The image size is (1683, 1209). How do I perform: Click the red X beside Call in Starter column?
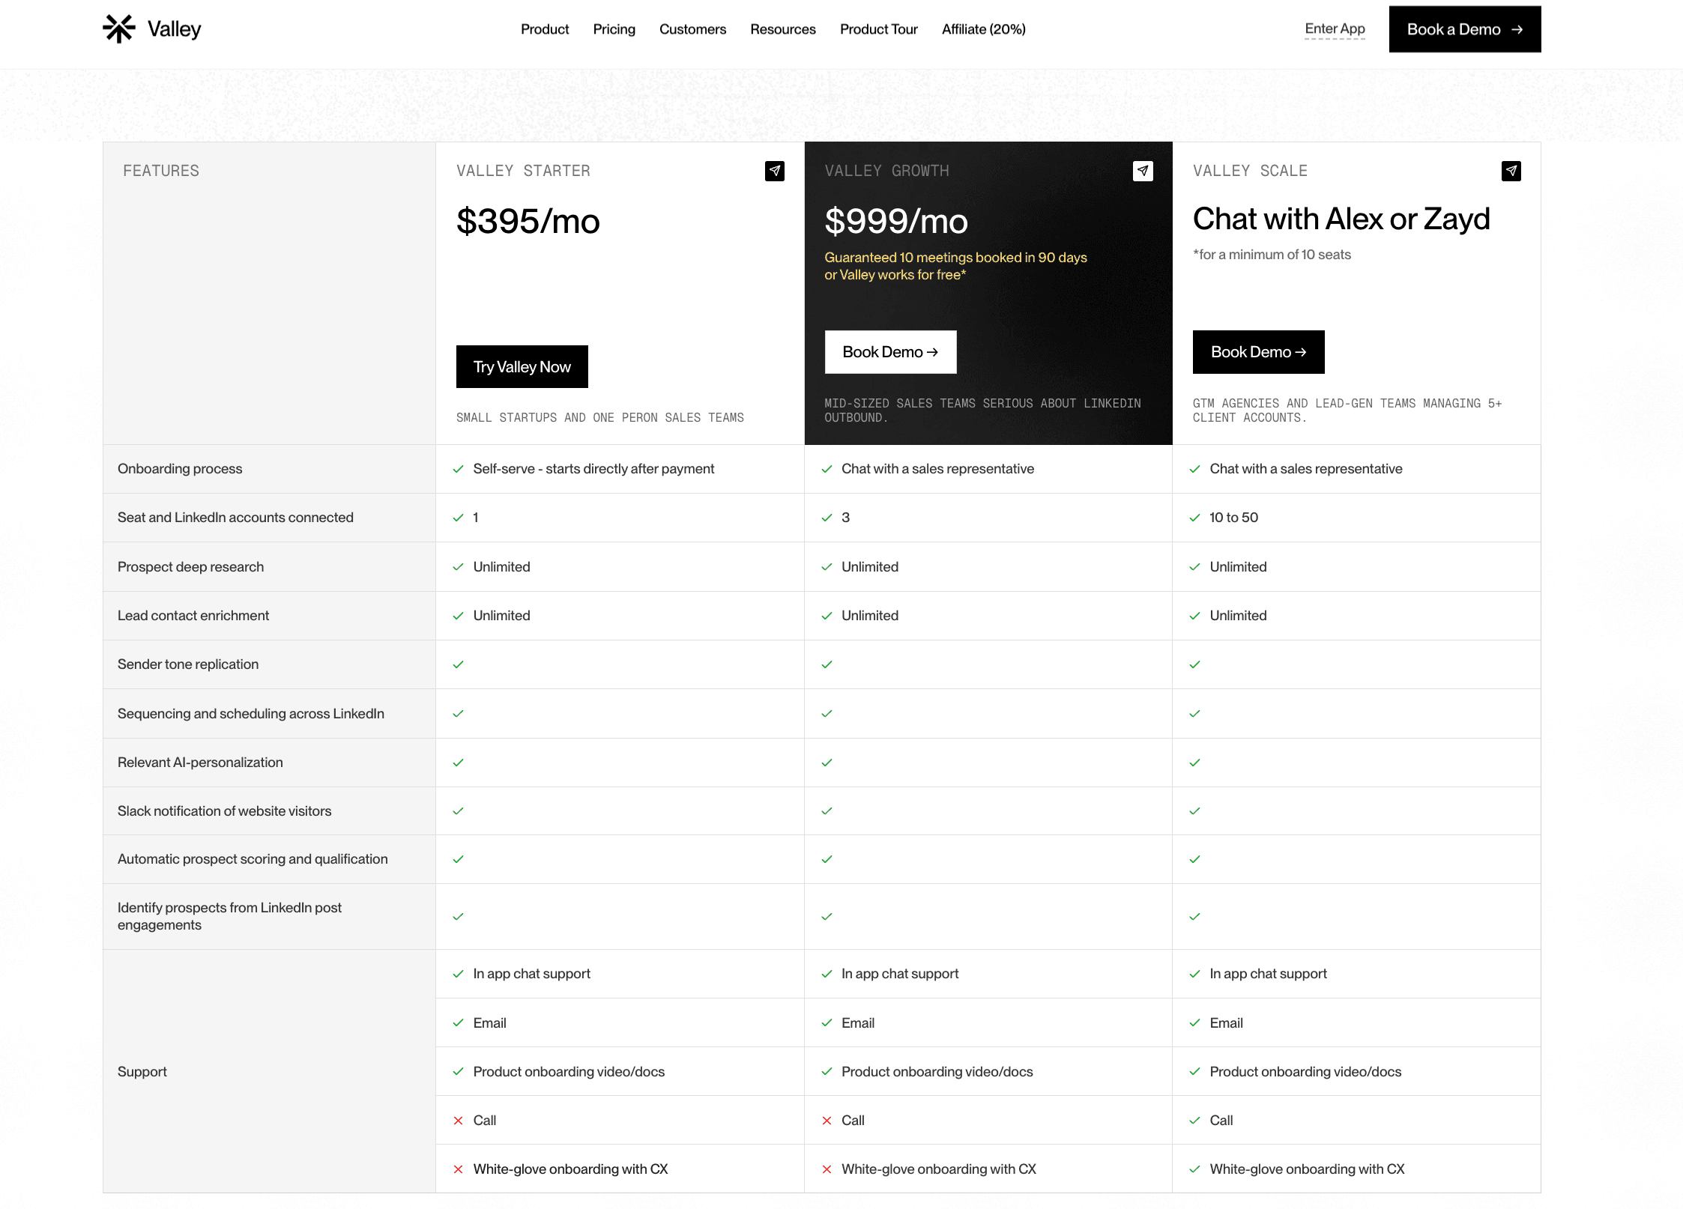click(x=459, y=1121)
